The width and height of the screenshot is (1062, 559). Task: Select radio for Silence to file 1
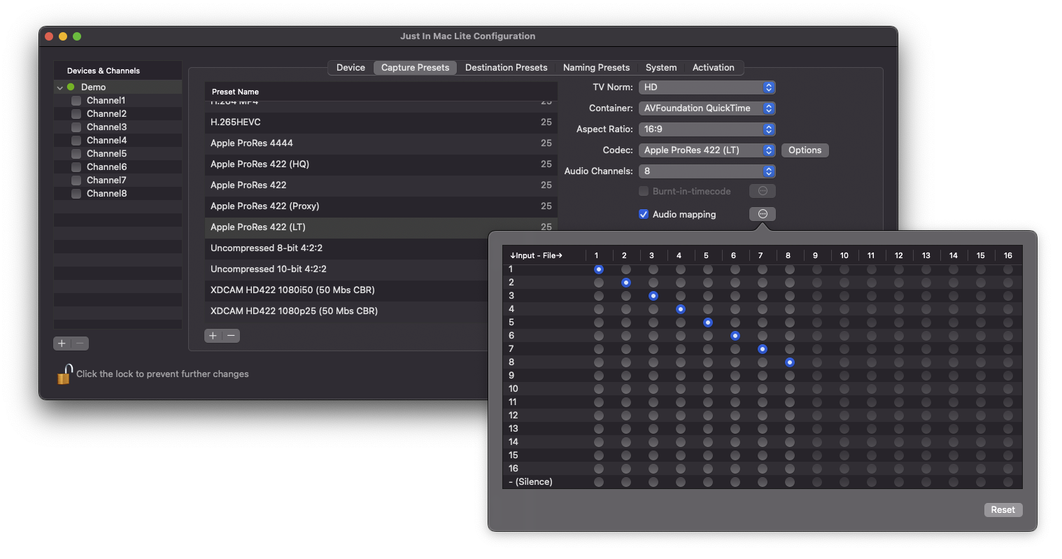pos(599,482)
